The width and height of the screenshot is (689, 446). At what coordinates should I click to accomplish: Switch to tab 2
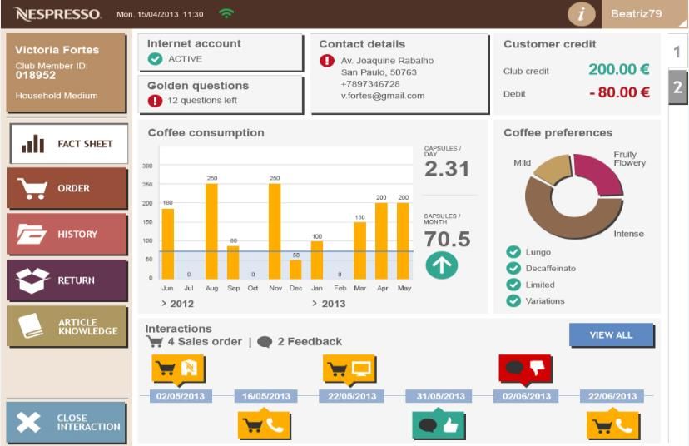[677, 87]
